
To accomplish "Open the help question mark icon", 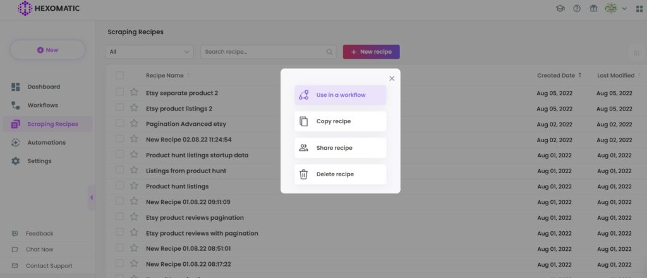I will (x=577, y=8).
